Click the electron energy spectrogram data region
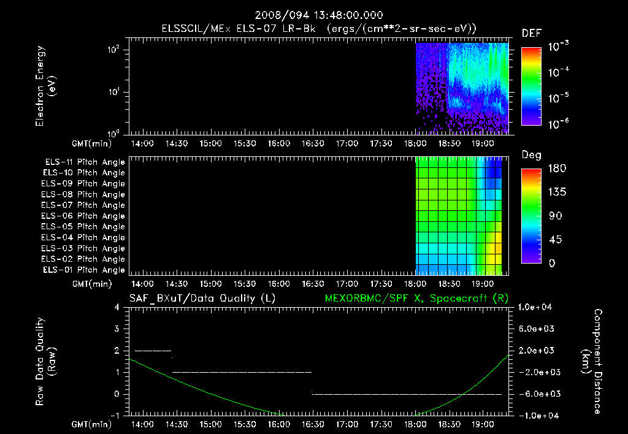Screen dimensions: 628x434 point(462,88)
